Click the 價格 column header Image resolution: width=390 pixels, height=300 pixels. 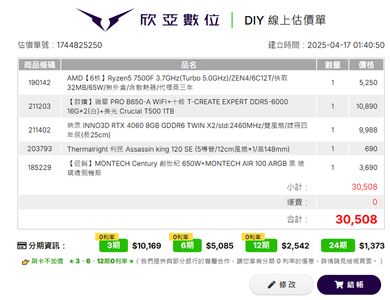coord(366,65)
